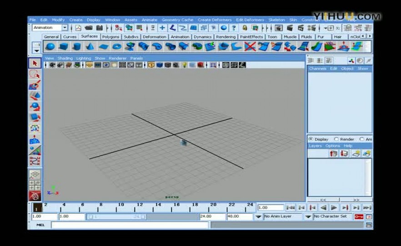Click the MEL command input field

pyautogui.click(x=130, y=225)
